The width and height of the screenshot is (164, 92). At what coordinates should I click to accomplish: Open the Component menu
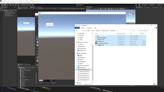click(20, 3)
